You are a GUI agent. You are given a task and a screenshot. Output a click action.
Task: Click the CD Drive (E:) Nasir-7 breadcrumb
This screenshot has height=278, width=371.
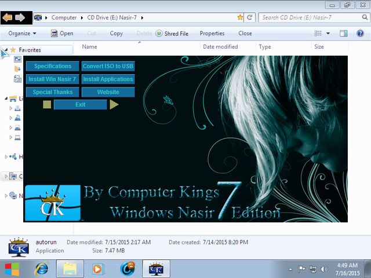[112, 17]
